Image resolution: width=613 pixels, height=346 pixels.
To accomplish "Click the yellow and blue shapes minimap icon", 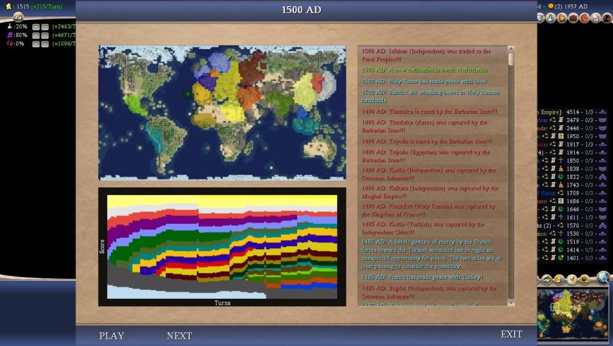I will tap(560, 280).
